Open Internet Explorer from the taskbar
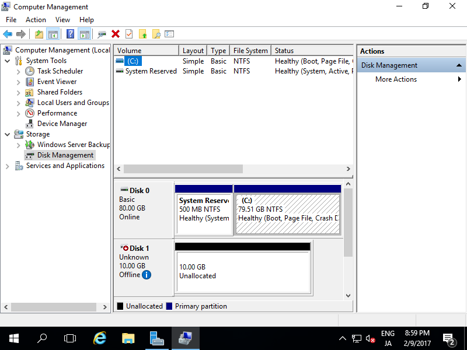 pos(100,338)
